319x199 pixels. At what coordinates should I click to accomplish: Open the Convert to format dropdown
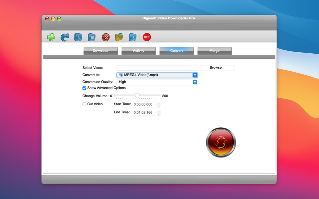tap(157, 75)
